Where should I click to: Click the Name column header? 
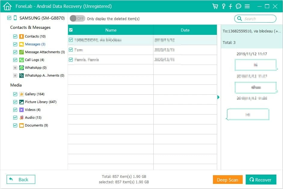[111, 30]
